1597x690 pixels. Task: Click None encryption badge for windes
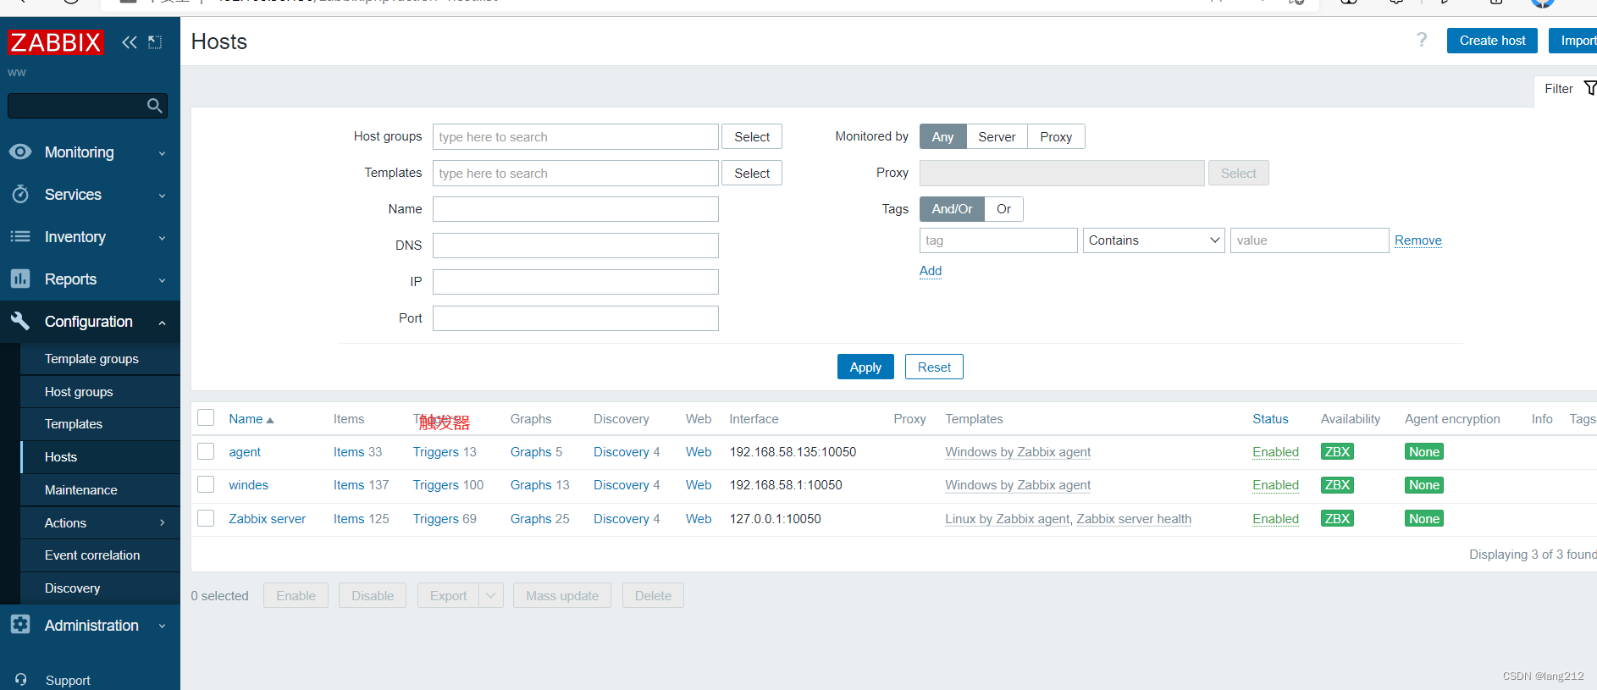[x=1424, y=485]
